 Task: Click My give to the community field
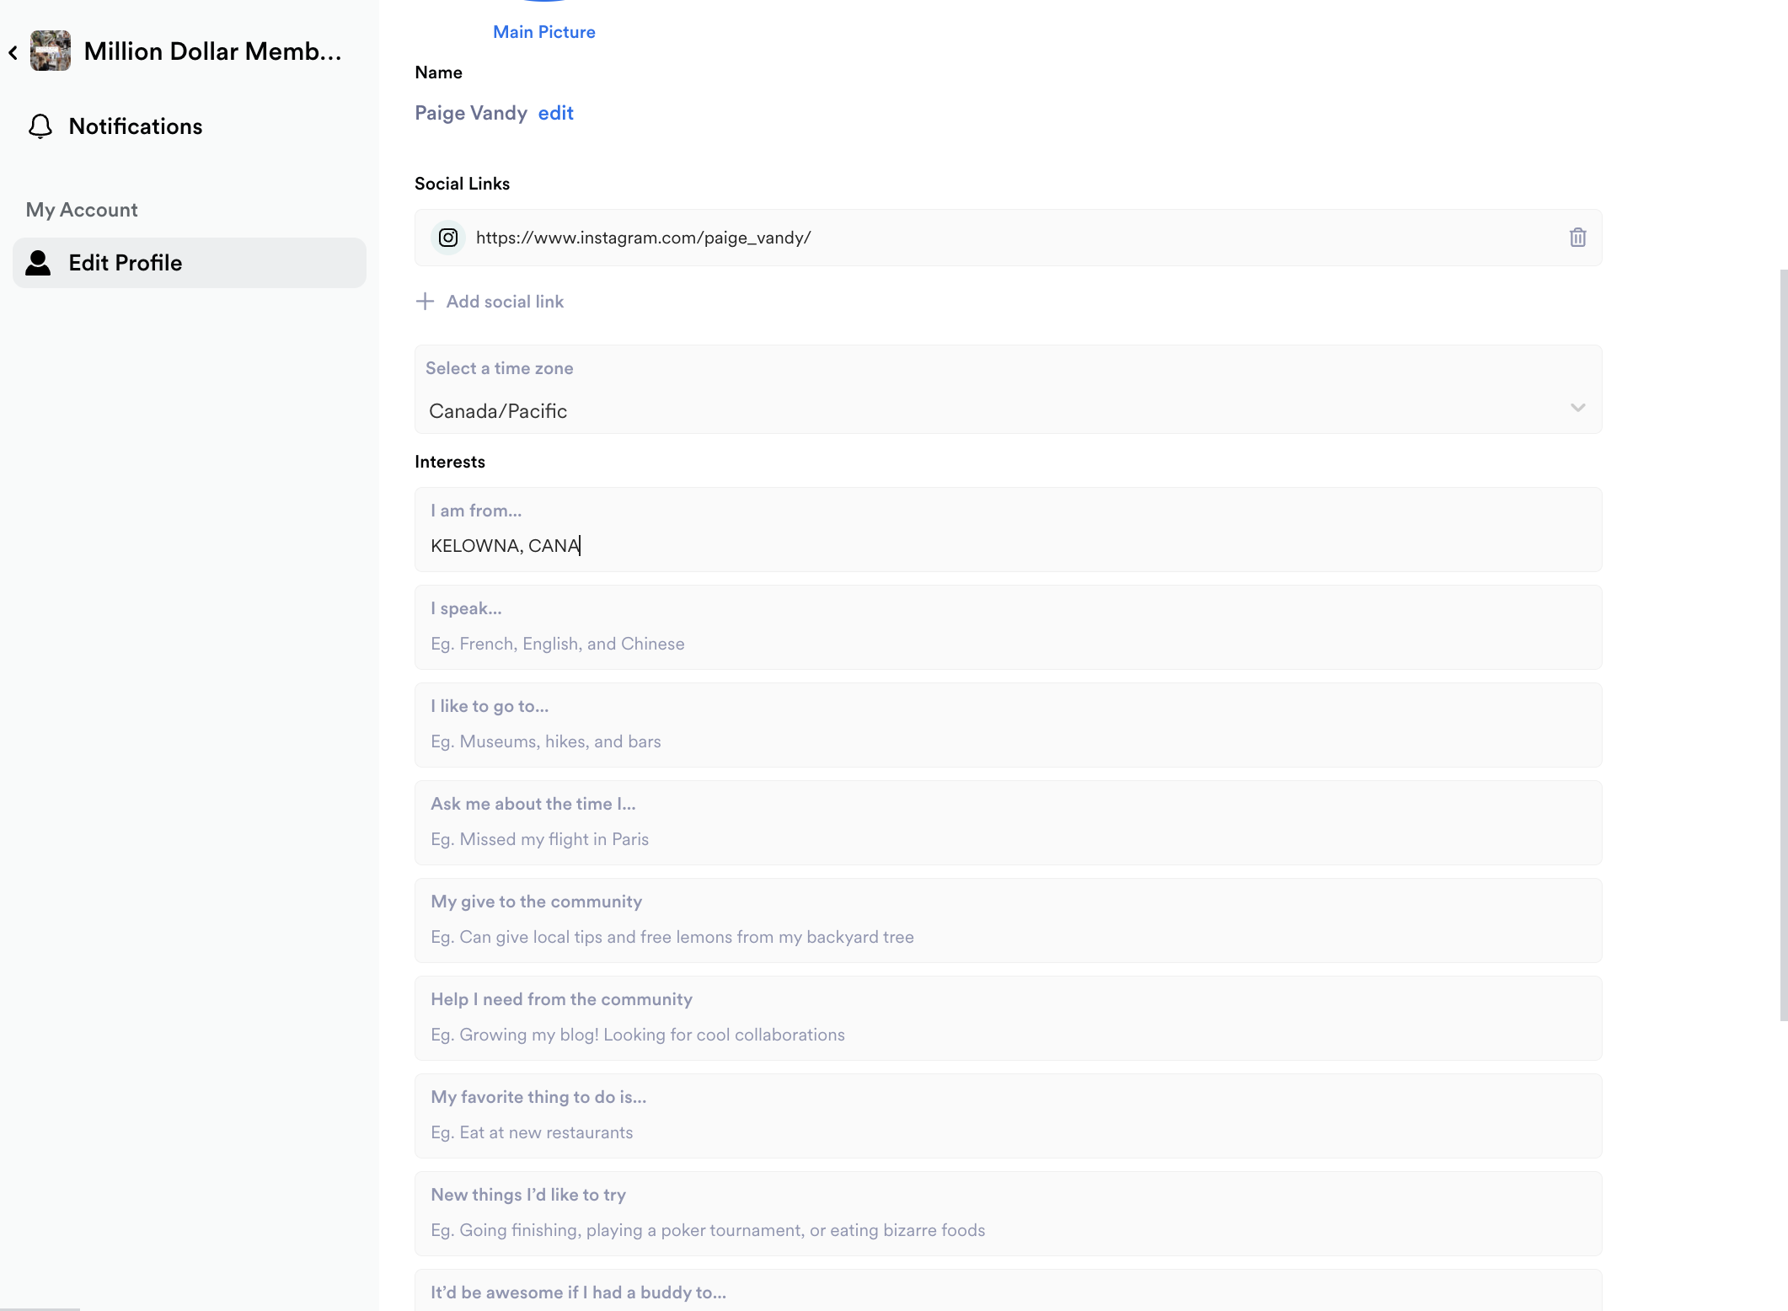(x=1008, y=921)
